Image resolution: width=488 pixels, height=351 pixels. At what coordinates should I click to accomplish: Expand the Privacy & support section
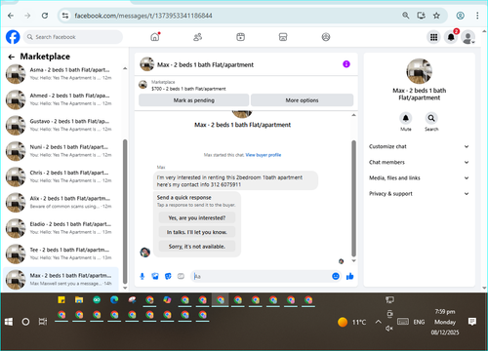419,194
